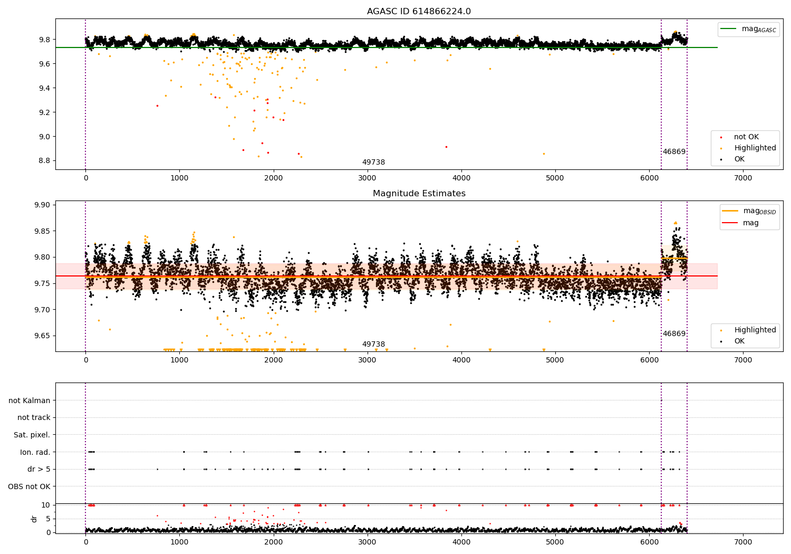This screenshot has height=554, width=791.
Task: Click the 9.2 y-tick of top plot
Action: [x=44, y=112]
